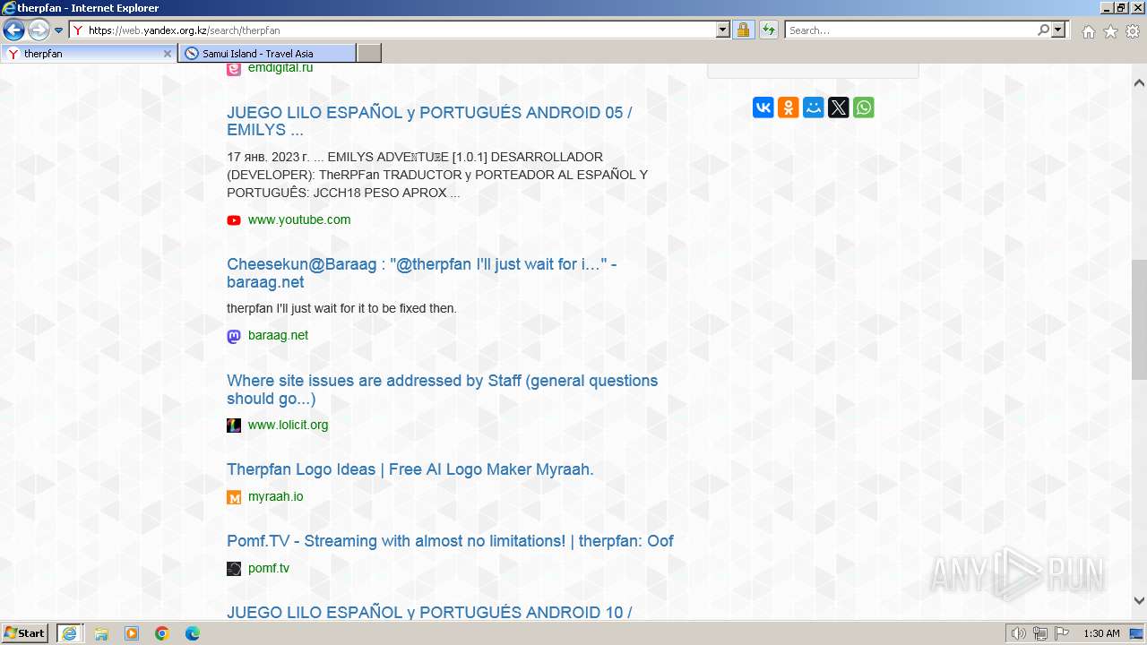Share page via VK icon
1147x645 pixels.
[x=763, y=107]
